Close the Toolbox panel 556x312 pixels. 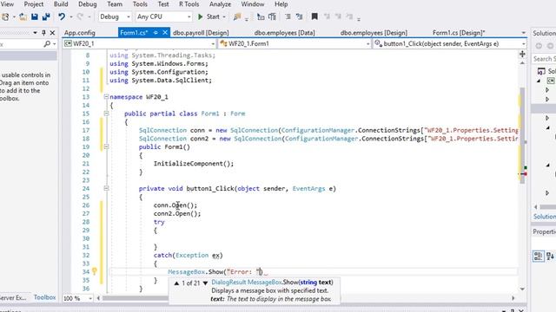pos(52,33)
